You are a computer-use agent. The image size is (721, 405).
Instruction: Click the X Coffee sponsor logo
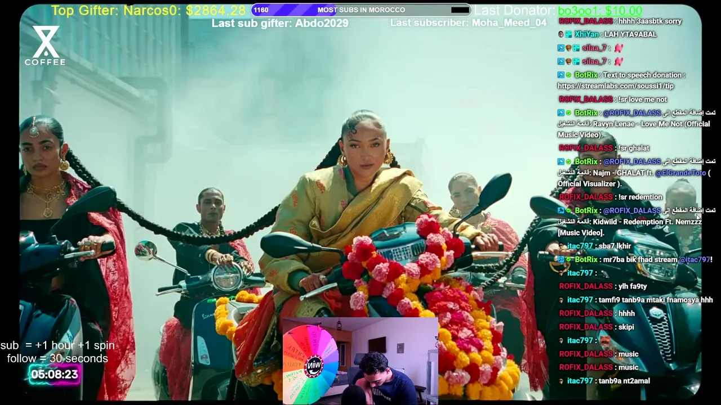[x=45, y=46]
